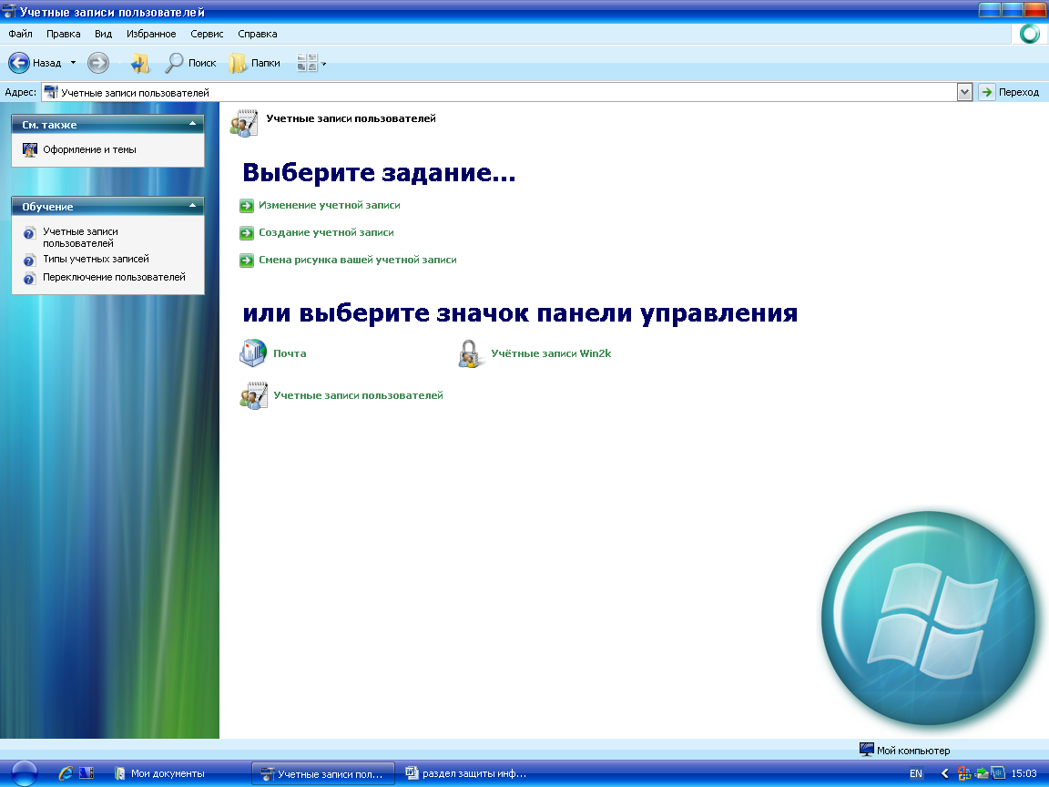Click the Переход go button

point(1009,92)
